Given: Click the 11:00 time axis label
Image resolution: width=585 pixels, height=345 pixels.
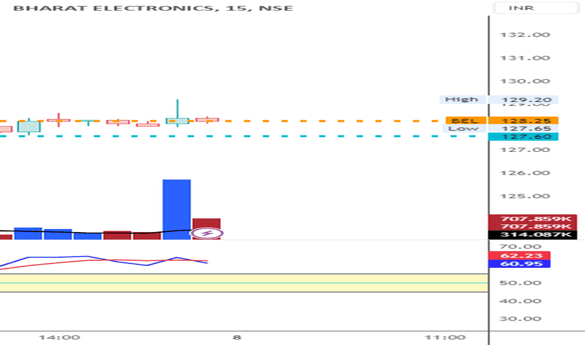Looking at the screenshot, I should [445, 337].
